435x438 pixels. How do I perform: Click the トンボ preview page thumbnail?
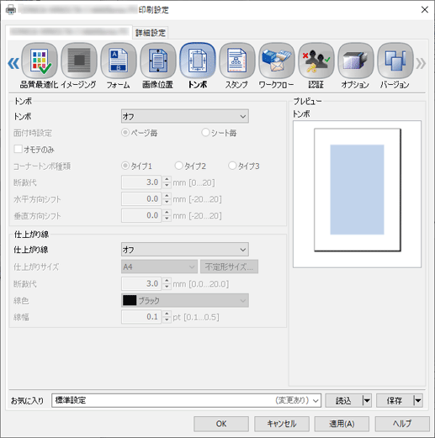(358, 190)
